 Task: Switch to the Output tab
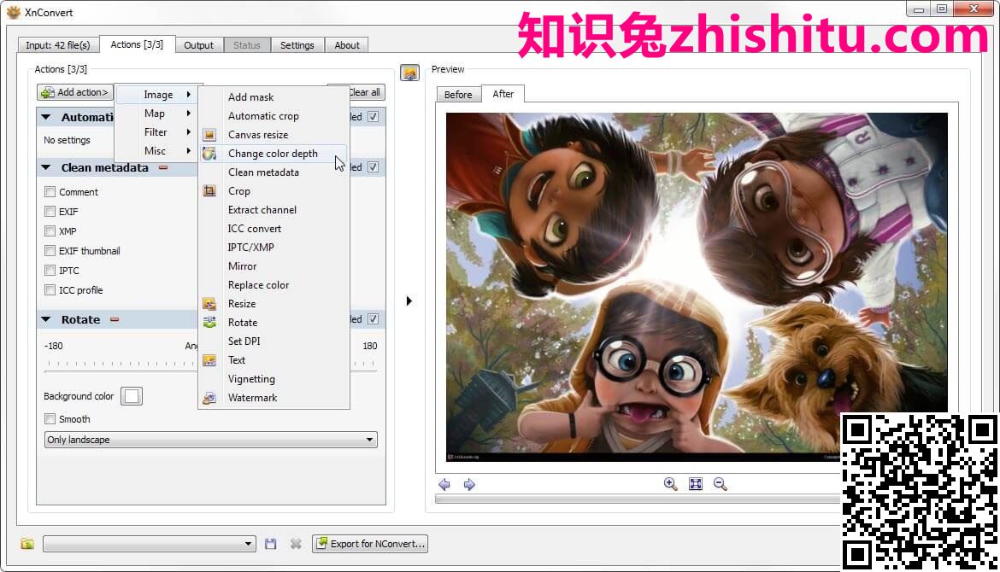(199, 45)
